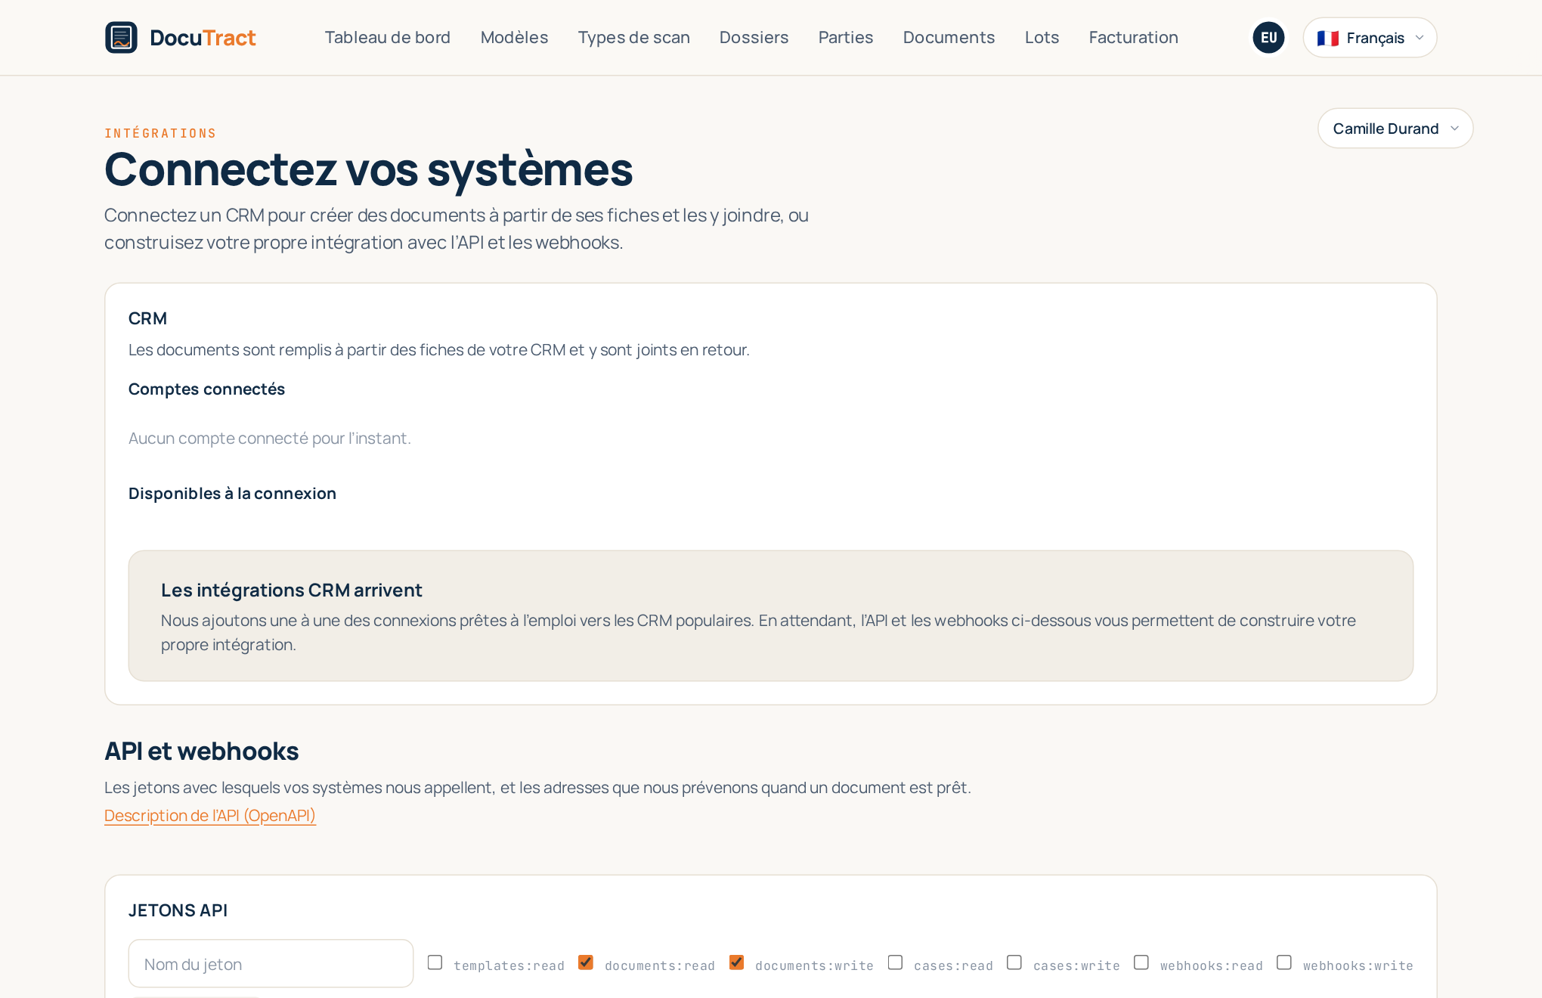Click the French flag icon

(x=1327, y=38)
